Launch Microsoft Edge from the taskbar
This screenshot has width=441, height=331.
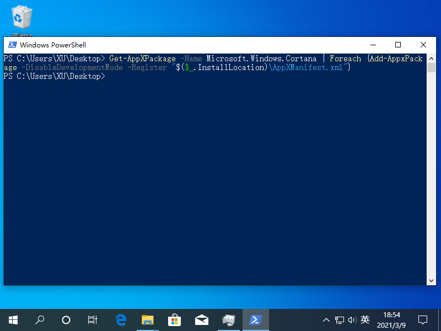tap(121, 319)
